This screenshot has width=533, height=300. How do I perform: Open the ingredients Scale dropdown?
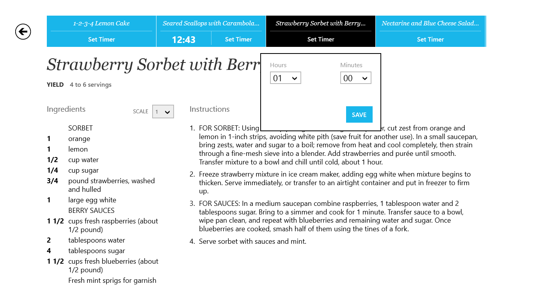tap(163, 112)
